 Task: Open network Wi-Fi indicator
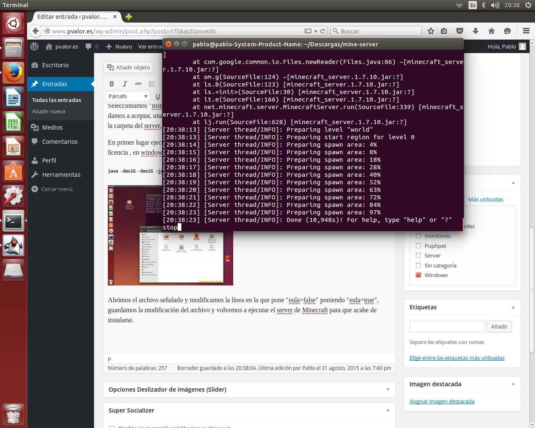click(x=459, y=5)
